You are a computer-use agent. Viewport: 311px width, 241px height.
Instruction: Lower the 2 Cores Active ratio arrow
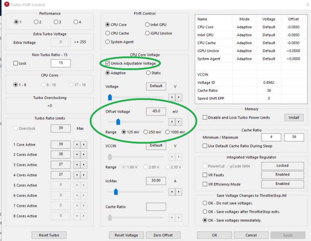click(77, 155)
